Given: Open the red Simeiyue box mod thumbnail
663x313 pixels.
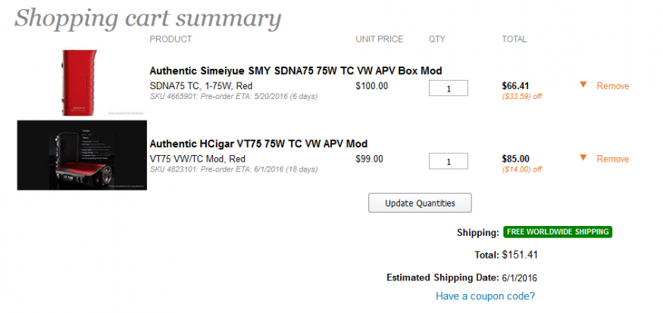Looking at the screenshot, I should [x=80, y=83].
